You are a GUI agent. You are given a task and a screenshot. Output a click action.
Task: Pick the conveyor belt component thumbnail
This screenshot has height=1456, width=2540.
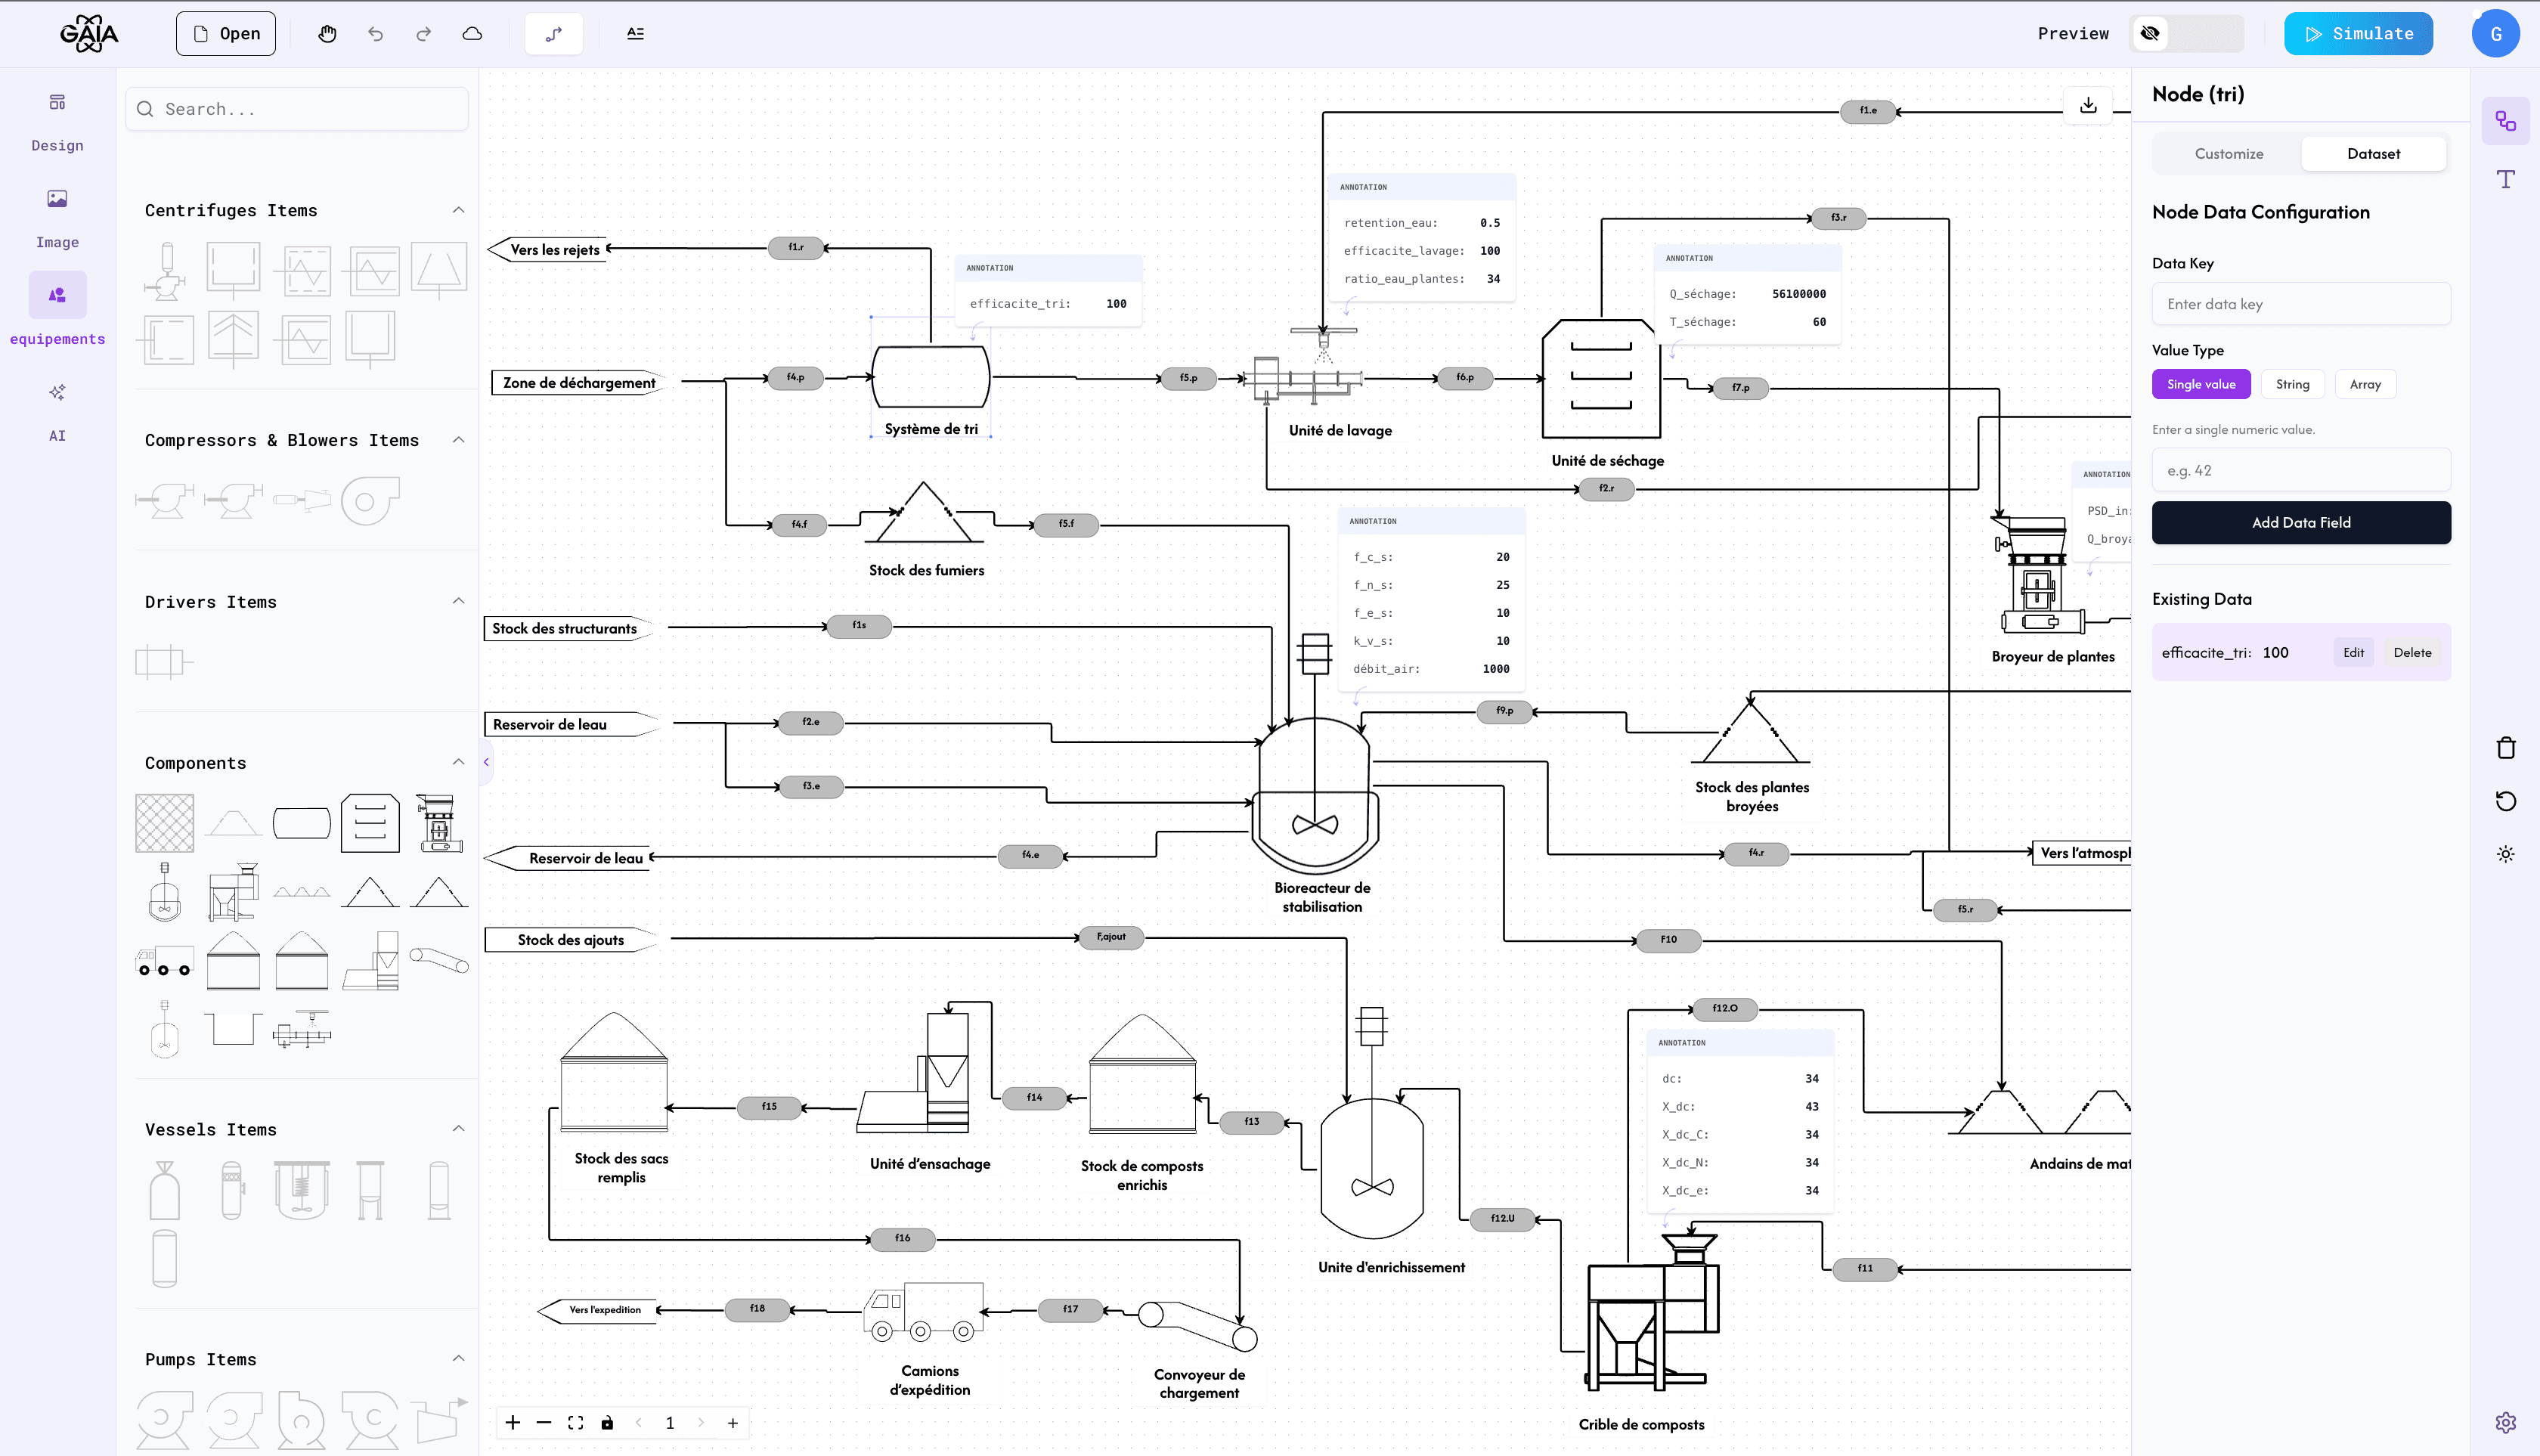tap(439, 960)
